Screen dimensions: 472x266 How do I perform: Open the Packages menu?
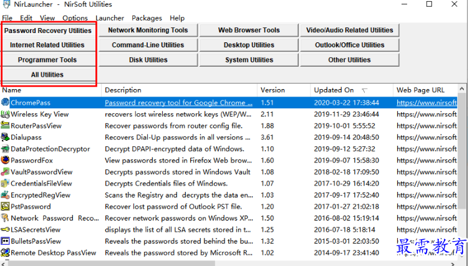click(x=147, y=18)
